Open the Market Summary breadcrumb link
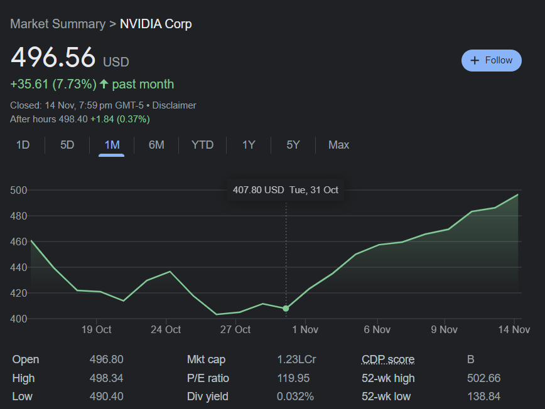Viewport: 545px width, 409px height. [x=58, y=24]
